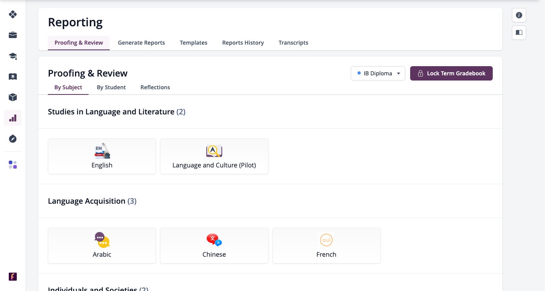The image size is (545, 291).
Task: Select the By Student tab
Action: click(111, 87)
